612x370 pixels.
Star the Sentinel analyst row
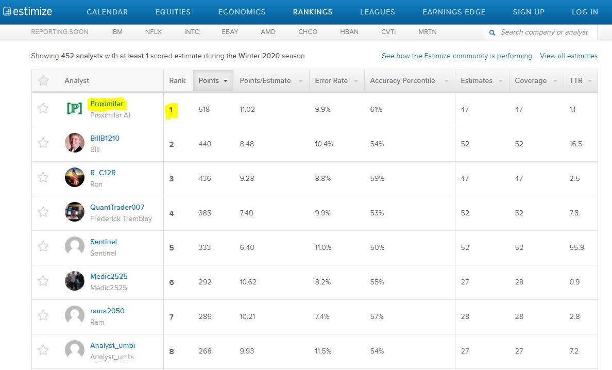[43, 246]
